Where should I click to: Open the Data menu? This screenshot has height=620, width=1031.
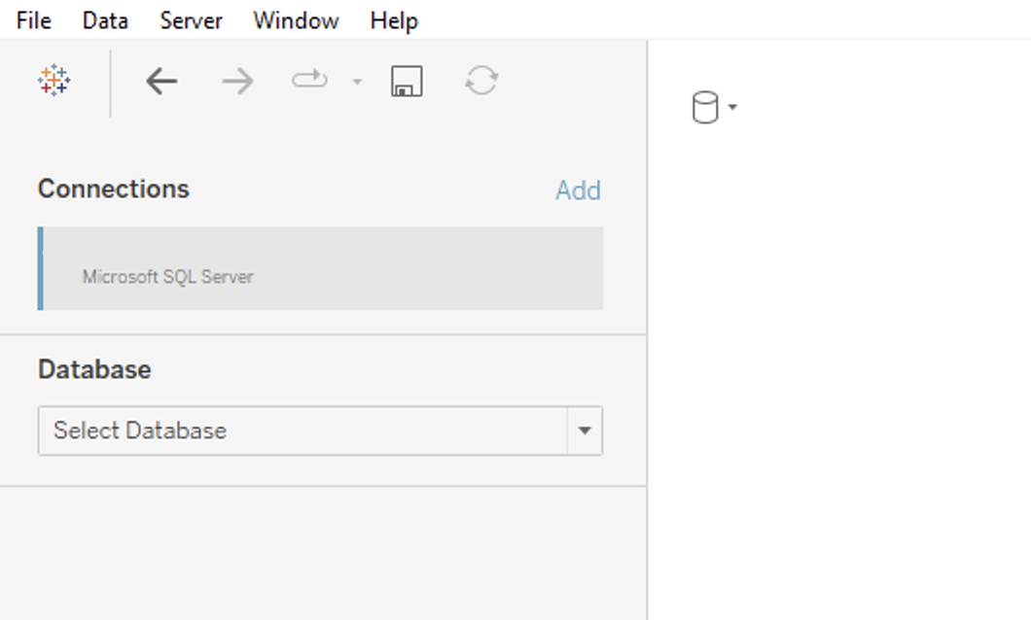[x=105, y=20]
